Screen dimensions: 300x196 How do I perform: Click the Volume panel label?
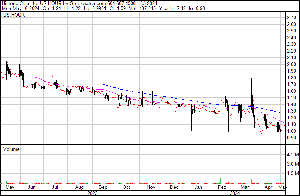tap(11, 149)
